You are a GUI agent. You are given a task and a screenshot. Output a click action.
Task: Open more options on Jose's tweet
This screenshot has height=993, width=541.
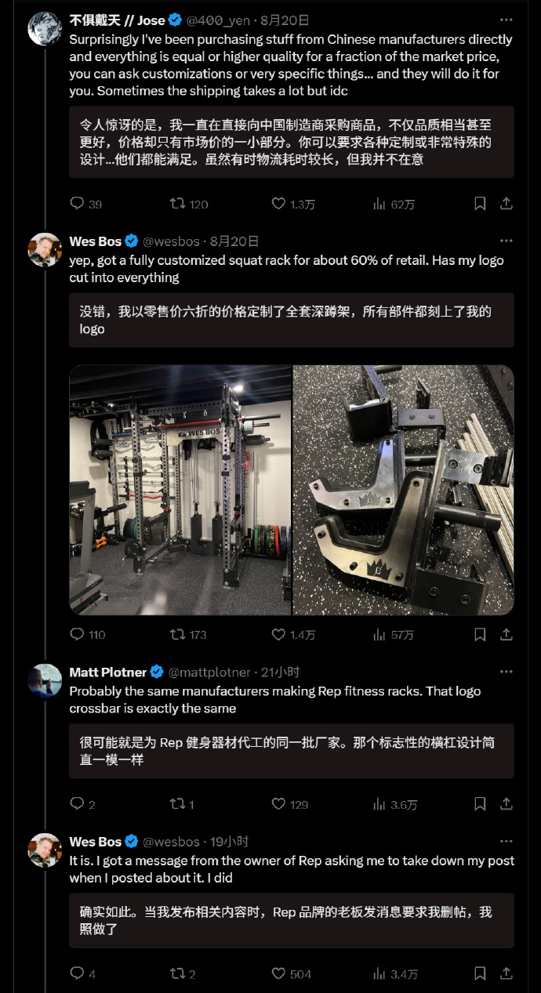coord(507,20)
